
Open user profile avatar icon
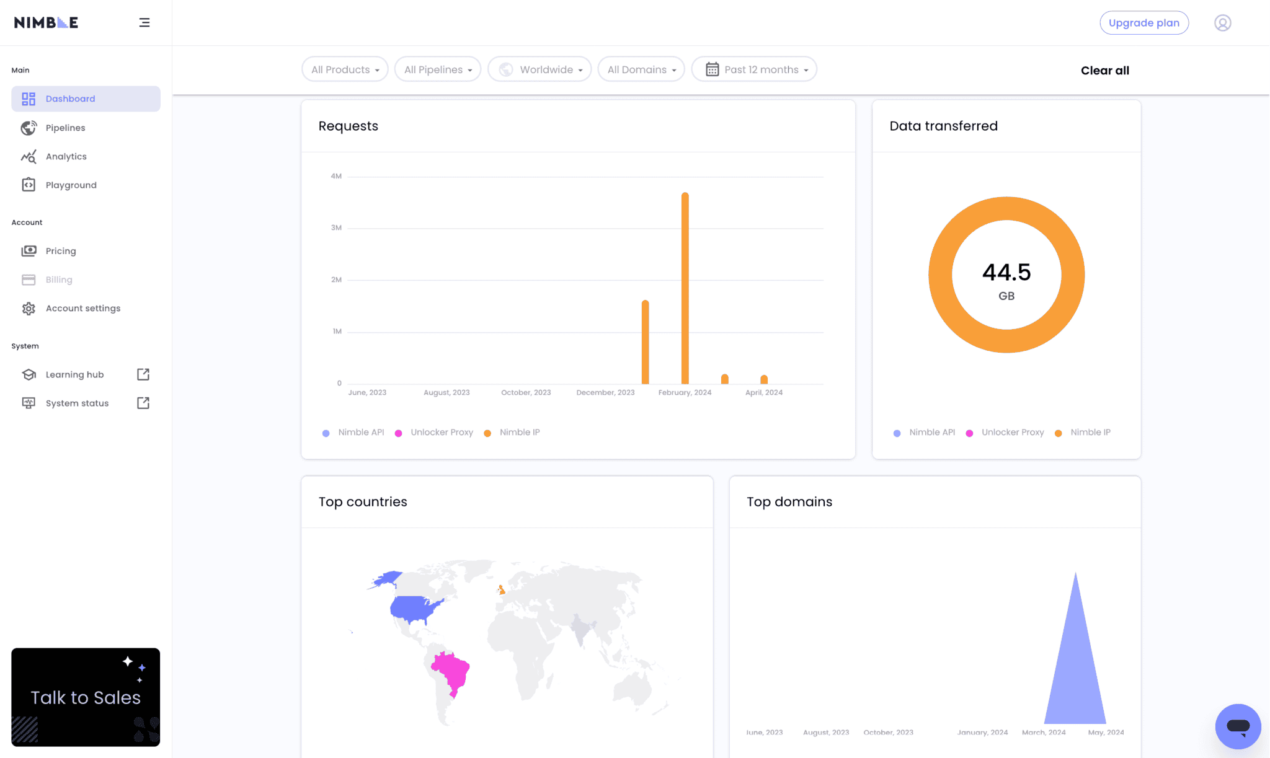pyautogui.click(x=1222, y=23)
